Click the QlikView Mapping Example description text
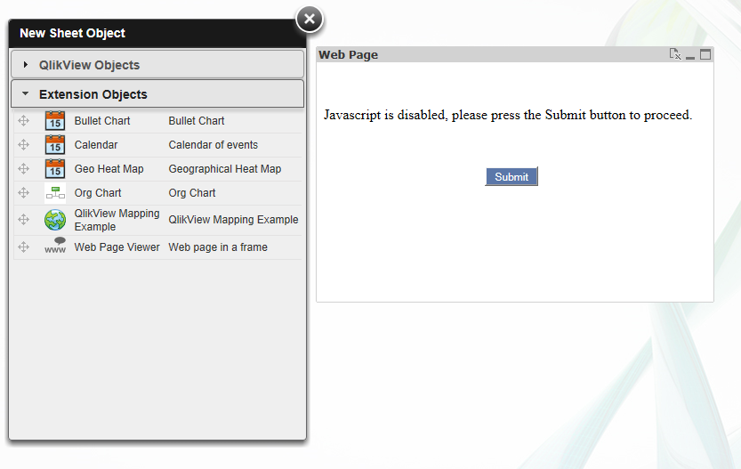The image size is (741, 469). 233,220
